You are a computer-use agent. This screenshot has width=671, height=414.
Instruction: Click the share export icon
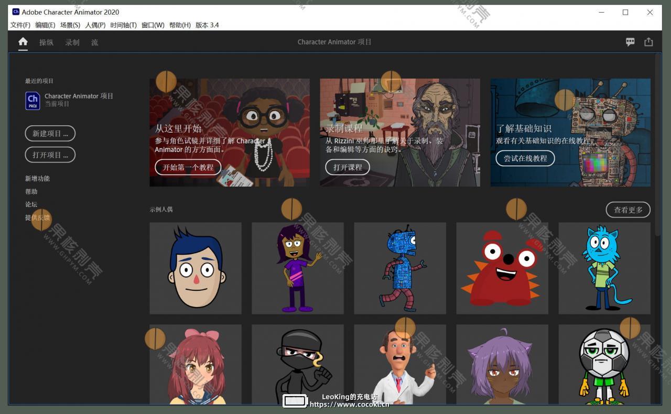648,42
